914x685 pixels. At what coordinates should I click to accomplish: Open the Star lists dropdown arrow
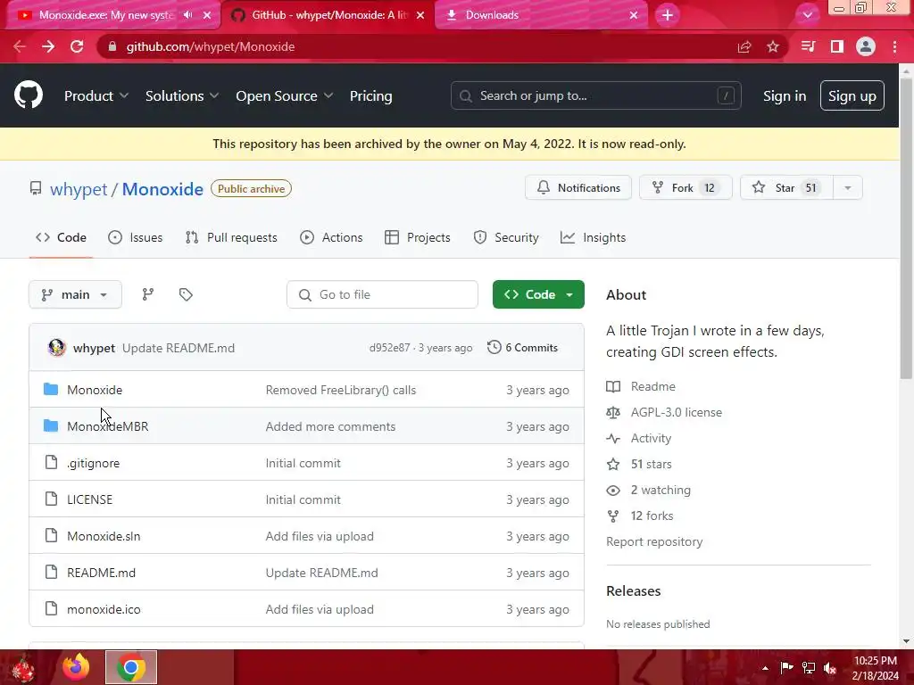pyautogui.click(x=848, y=188)
